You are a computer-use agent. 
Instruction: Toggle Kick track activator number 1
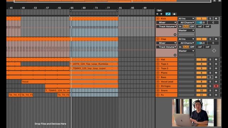click(201, 18)
